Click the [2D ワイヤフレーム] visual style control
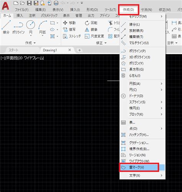182x192 pixels. (31, 58)
